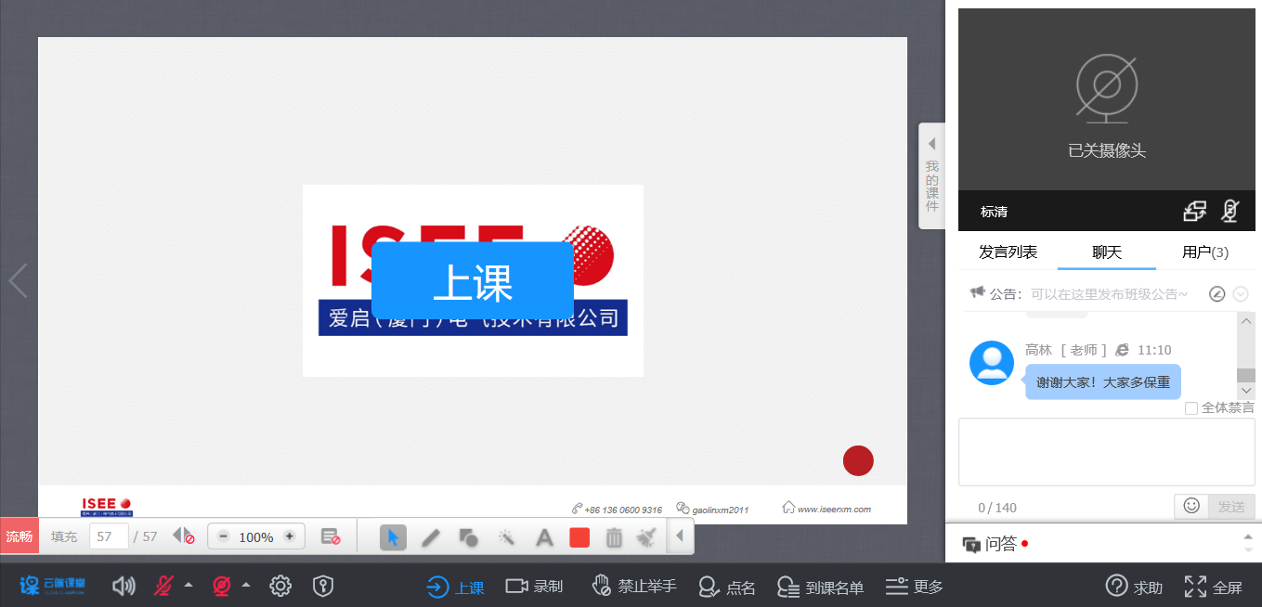Open the red color swatch
This screenshot has width=1262, height=607.
[x=579, y=537]
